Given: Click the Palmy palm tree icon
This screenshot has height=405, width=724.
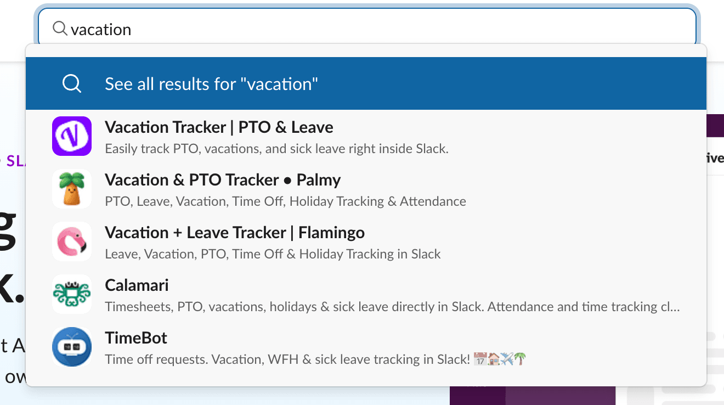Looking at the screenshot, I should point(72,189).
